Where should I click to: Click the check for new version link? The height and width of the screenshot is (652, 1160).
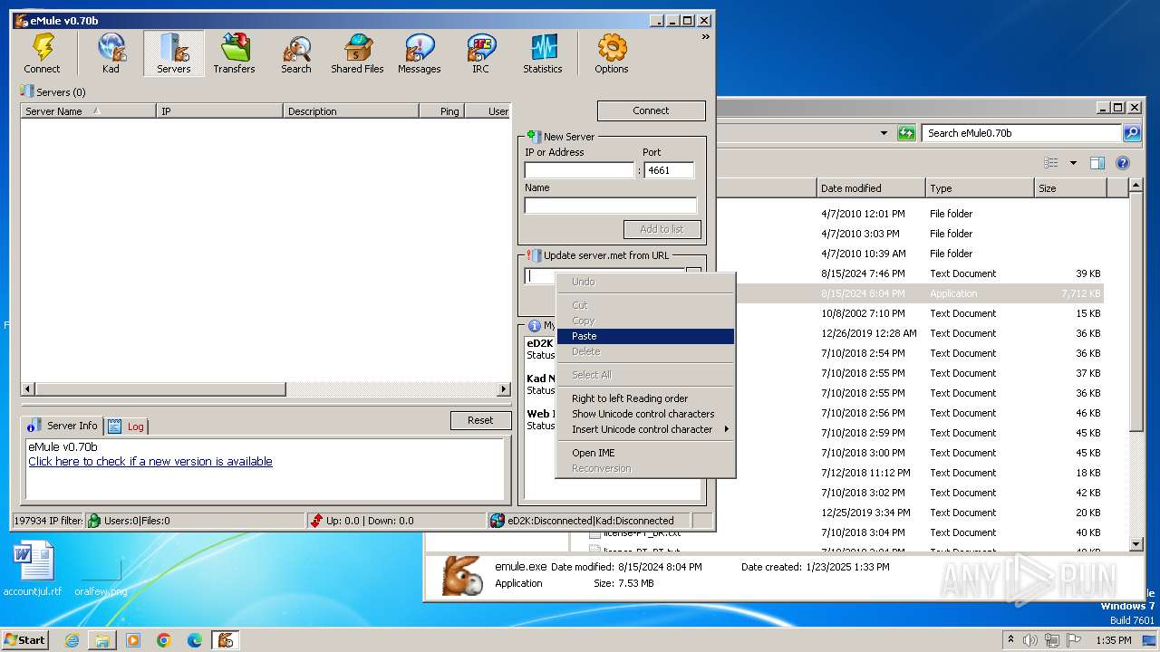point(150,461)
